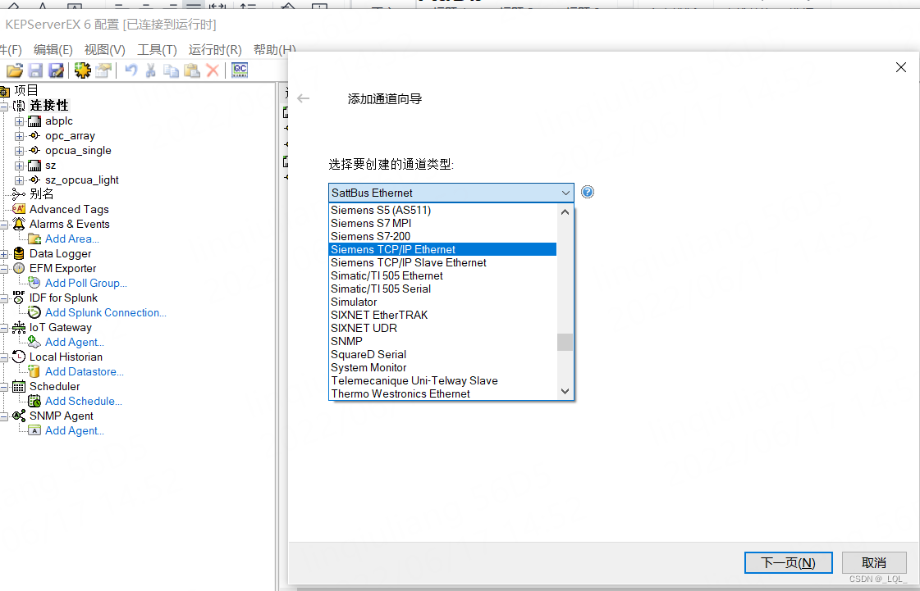This screenshot has width=920, height=591.
Task: Click the dropdown list scrollbar up arrow
Action: point(565,211)
